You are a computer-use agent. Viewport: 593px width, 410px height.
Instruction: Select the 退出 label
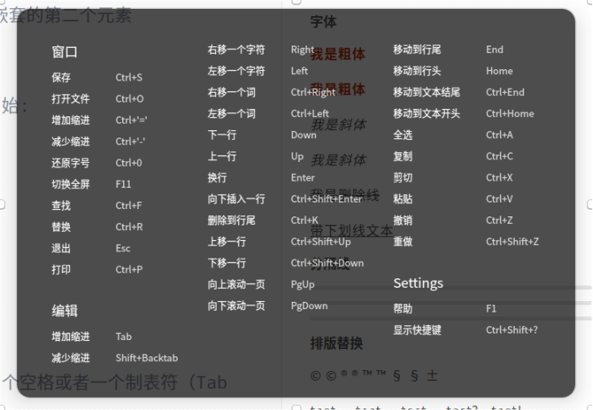point(61,248)
